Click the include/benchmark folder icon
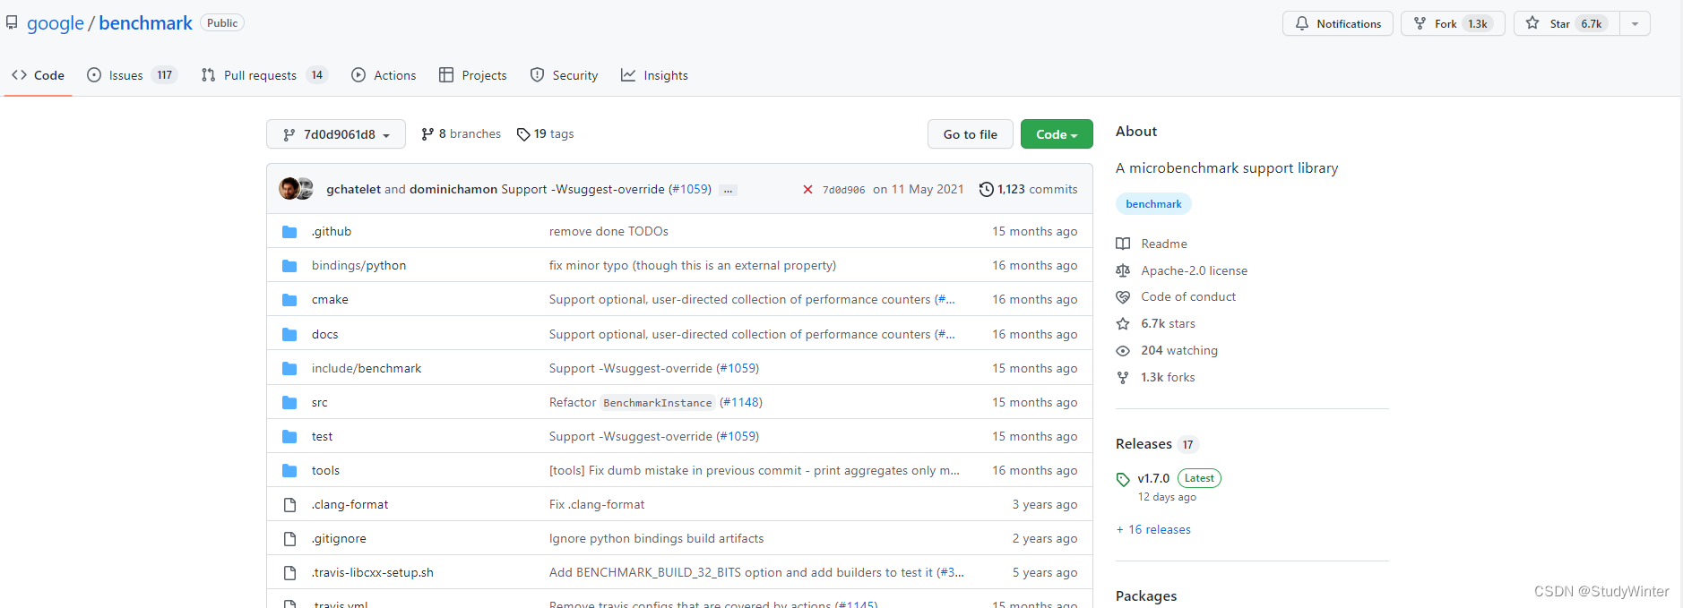 coord(289,368)
